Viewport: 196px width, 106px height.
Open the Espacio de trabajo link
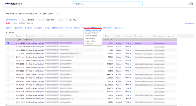pyautogui.click(x=190, y=23)
